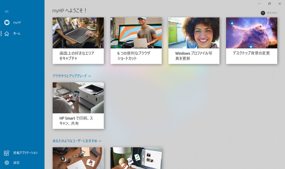The height and width of the screenshot is (169, 285).
Task: Click the user avatar icon beside サインイン
Action: (x=263, y=13)
